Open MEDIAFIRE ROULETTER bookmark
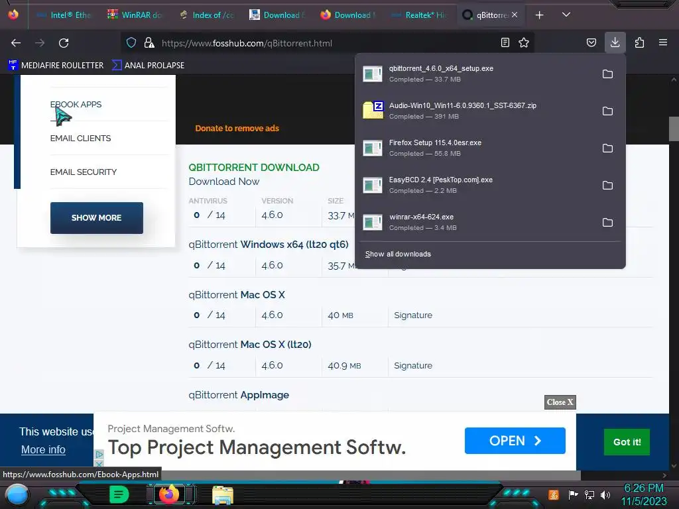 click(x=56, y=66)
